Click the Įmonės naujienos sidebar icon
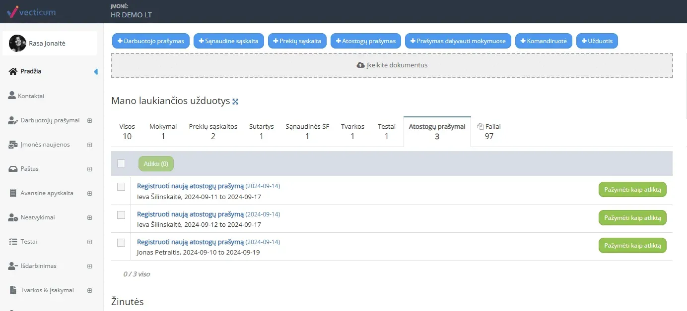Screen dimensions: 687x311 tap(13, 145)
